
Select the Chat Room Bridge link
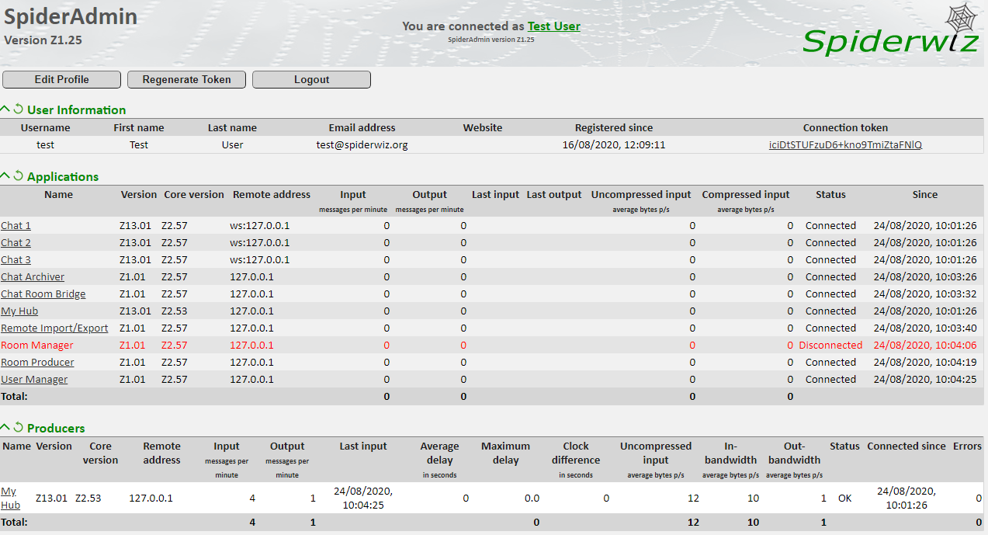(x=43, y=294)
